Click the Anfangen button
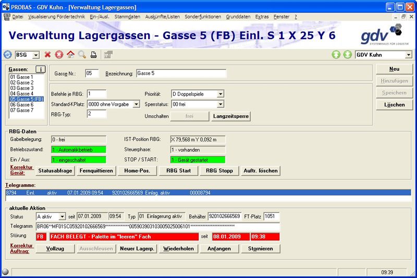The height and width of the screenshot is (278, 417). pyautogui.click(x=219, y=249)
